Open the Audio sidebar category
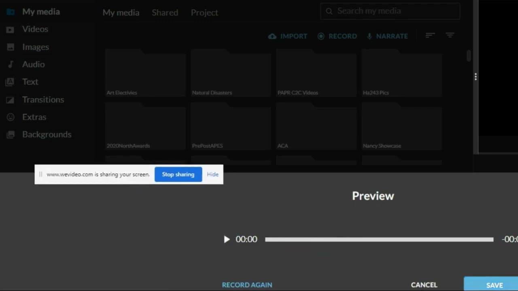 coord(33,64)
